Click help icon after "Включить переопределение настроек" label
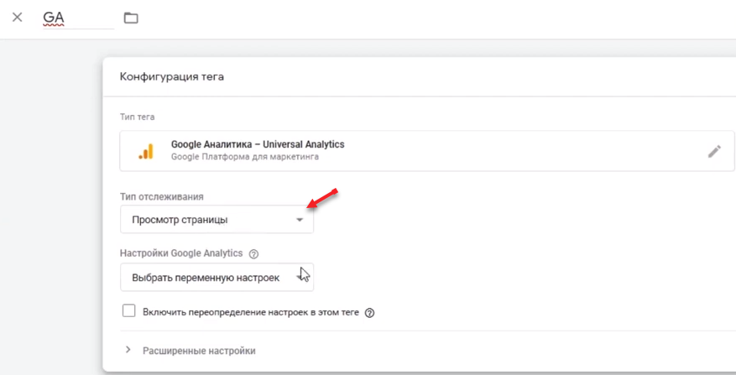736x375 pixels. click(369, 313)
